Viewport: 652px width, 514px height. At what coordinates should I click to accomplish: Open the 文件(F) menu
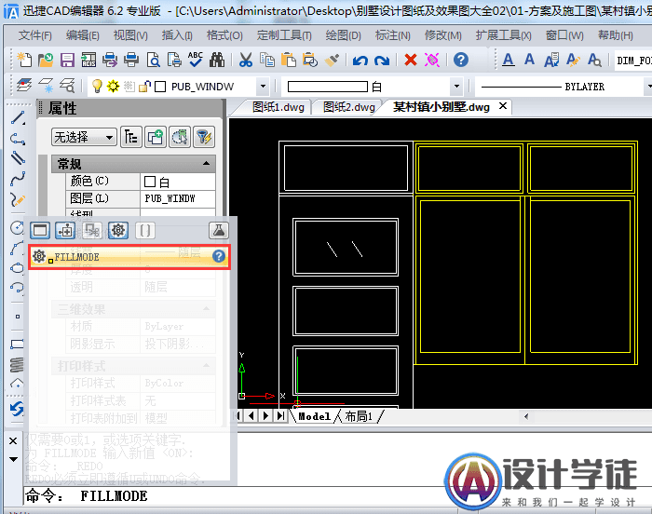[x=35, y=35]
